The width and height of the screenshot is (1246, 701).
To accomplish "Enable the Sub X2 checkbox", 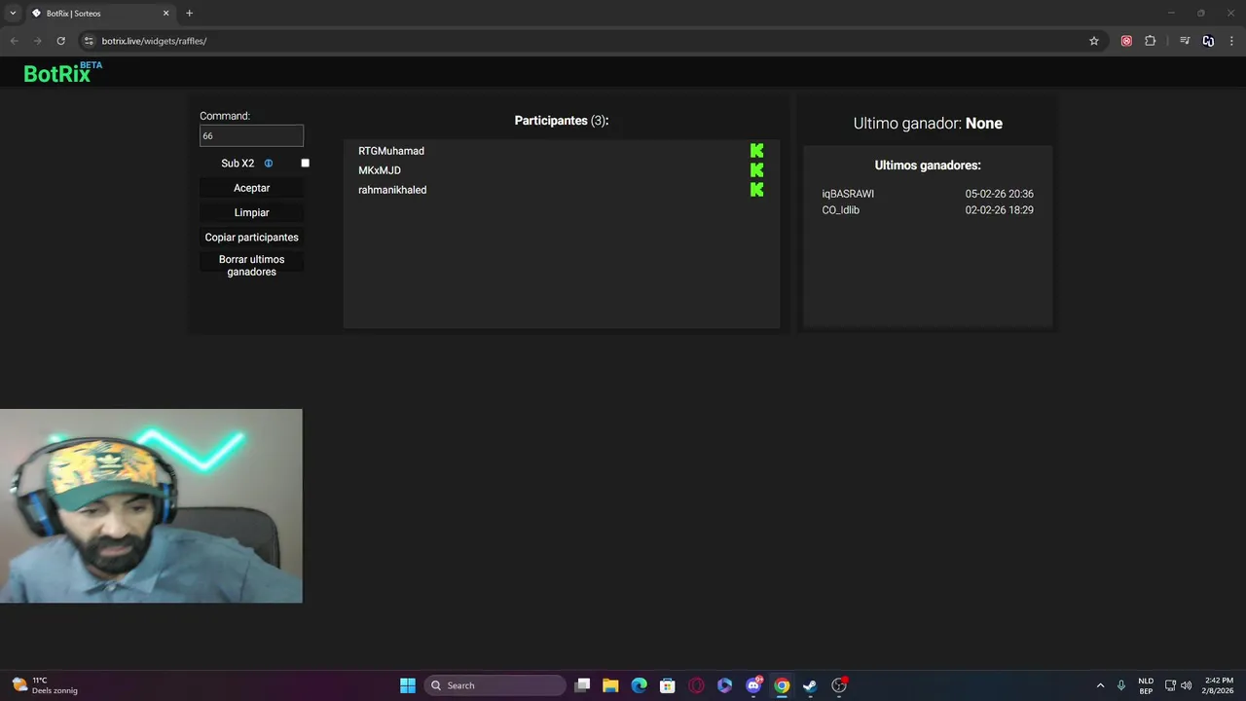I will tap(305, 164).
